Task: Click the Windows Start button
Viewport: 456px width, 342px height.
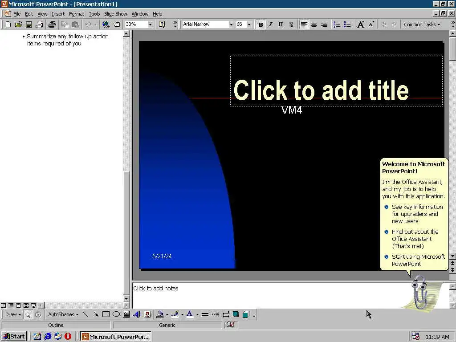Action: coord(14,337)
